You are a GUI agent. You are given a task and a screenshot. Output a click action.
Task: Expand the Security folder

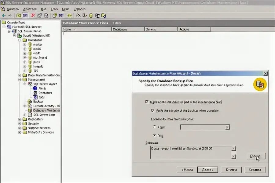(20, 124)
